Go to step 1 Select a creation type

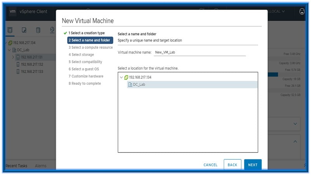[86, 33]
